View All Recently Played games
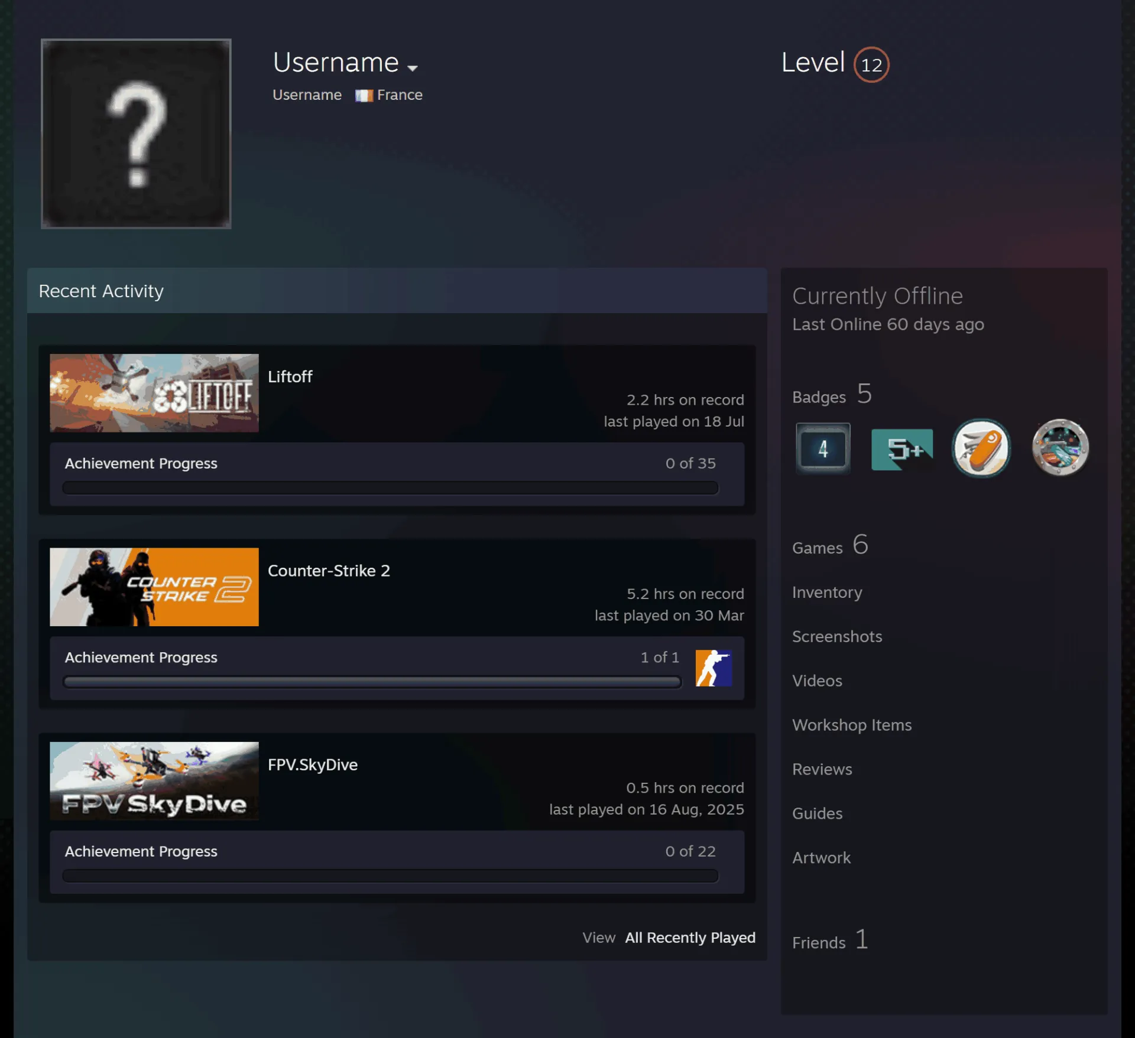The width and height of the screenshot is (1135, 1038). coord(690,938)
